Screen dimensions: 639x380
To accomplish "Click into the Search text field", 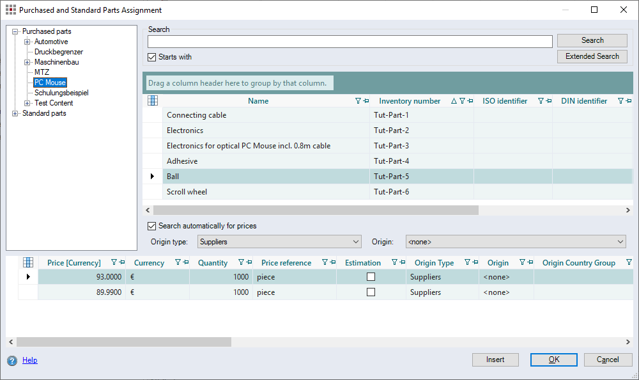I will 350,42.
